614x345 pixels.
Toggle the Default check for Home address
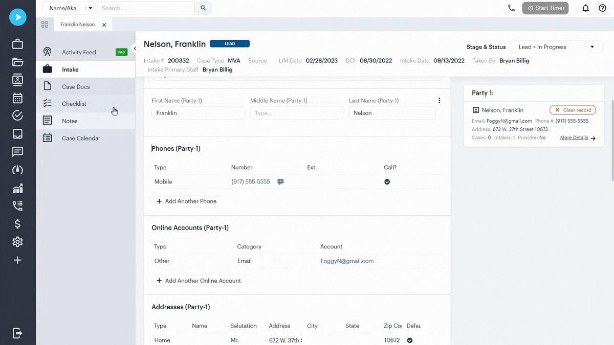[x=410, y=340]
